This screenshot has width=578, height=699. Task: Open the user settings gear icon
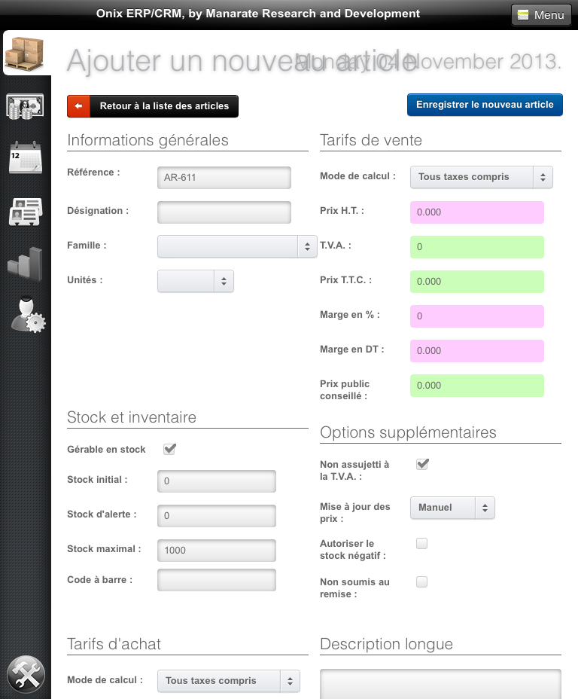pyautogui.click(x=28, y=315)
